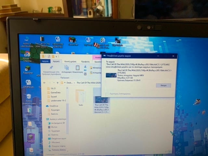Click the Desk... breadcrumb in address bar

[x=69, y=83]
